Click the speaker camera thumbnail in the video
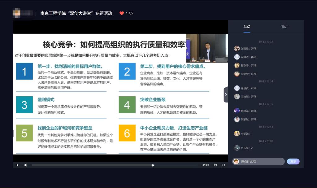The height and width of the screenshot is (188, 317). [206, 48]
